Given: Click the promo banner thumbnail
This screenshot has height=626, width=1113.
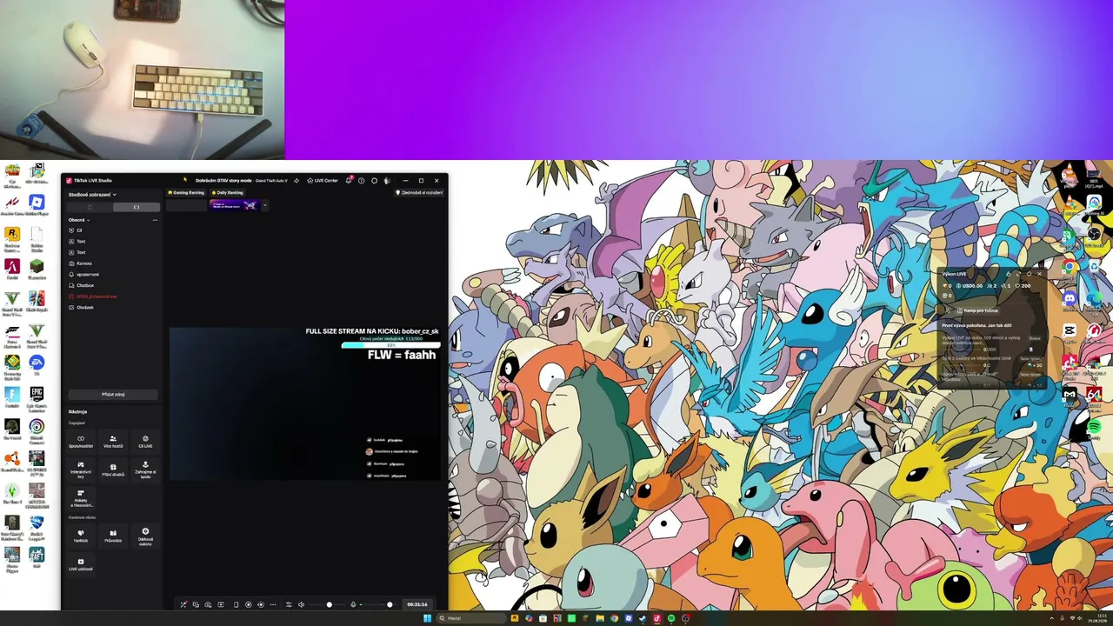Looking at the screenshot, I should (x=234, y=206).
